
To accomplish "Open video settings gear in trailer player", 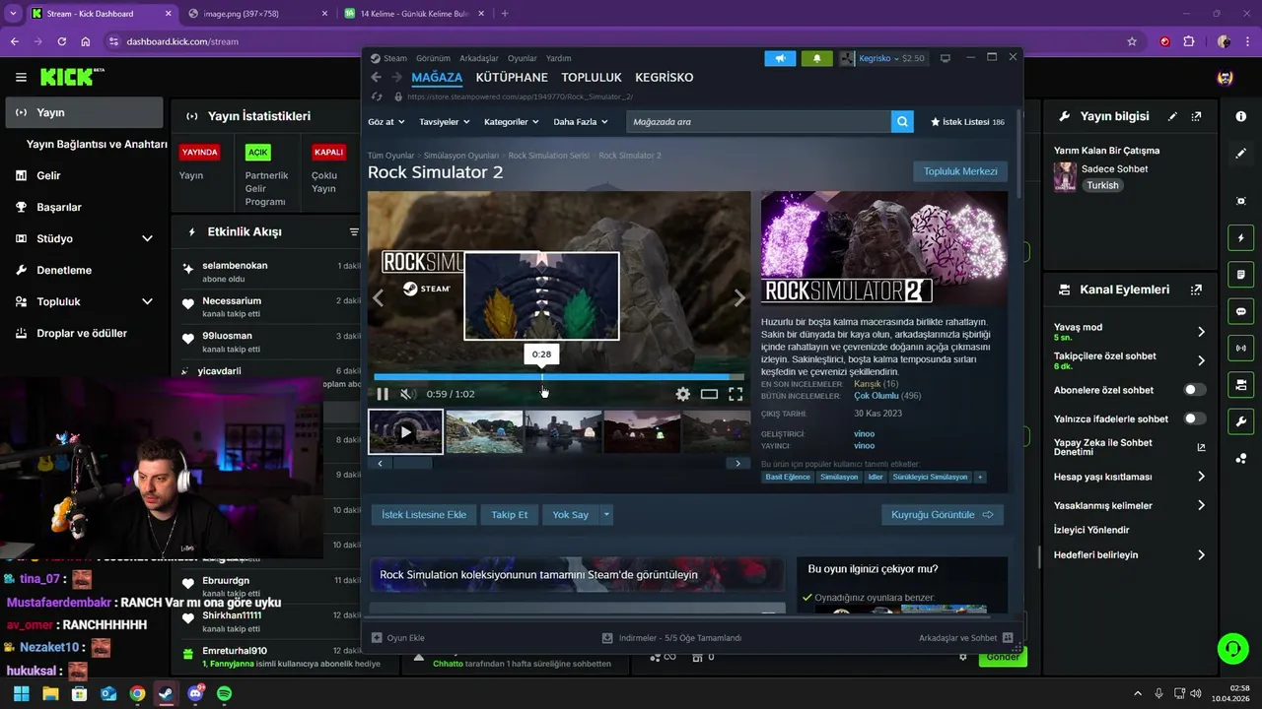I will [x=682, y=394].
